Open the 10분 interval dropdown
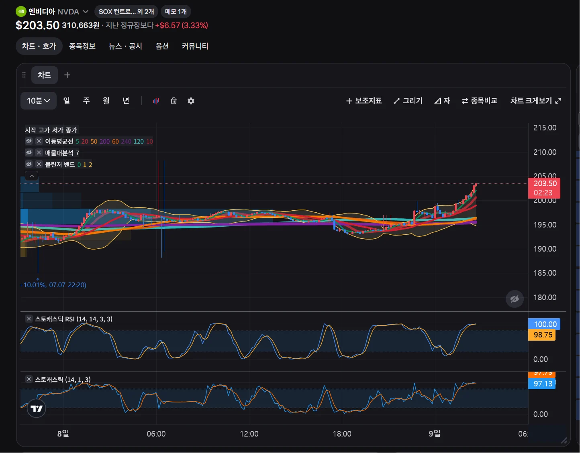The height and width of the screenshot is (453, 580). point(39,101)
